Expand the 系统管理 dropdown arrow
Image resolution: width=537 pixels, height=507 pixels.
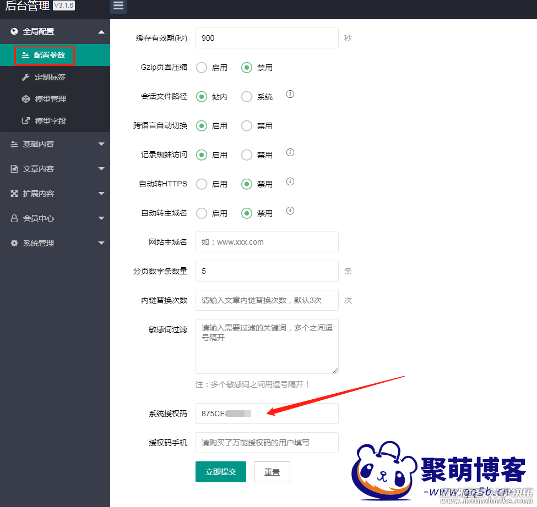click(x=101, y=243)
